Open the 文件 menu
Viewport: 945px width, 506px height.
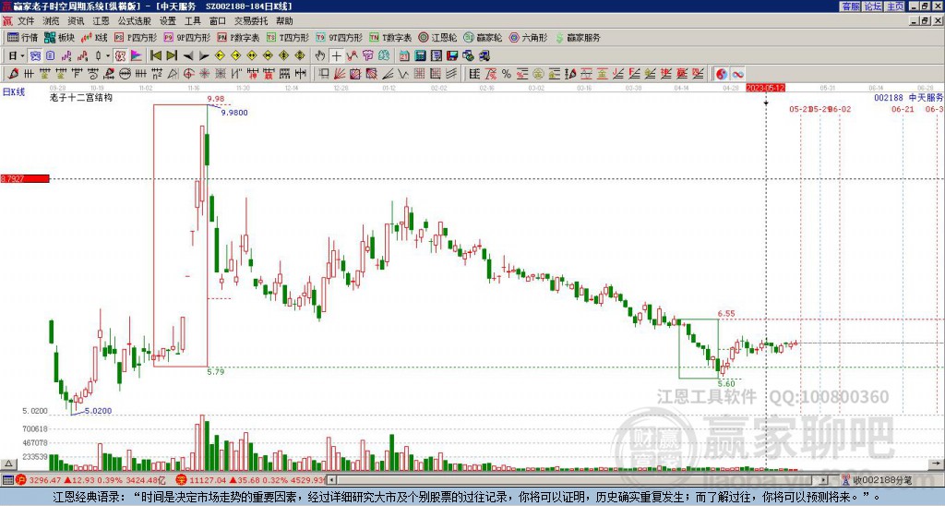(x=26, y=21)
